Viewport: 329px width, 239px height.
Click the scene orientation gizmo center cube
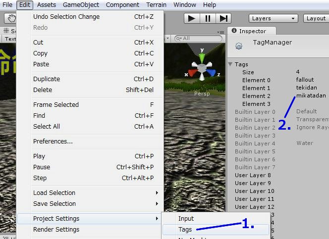click(202, 68)
